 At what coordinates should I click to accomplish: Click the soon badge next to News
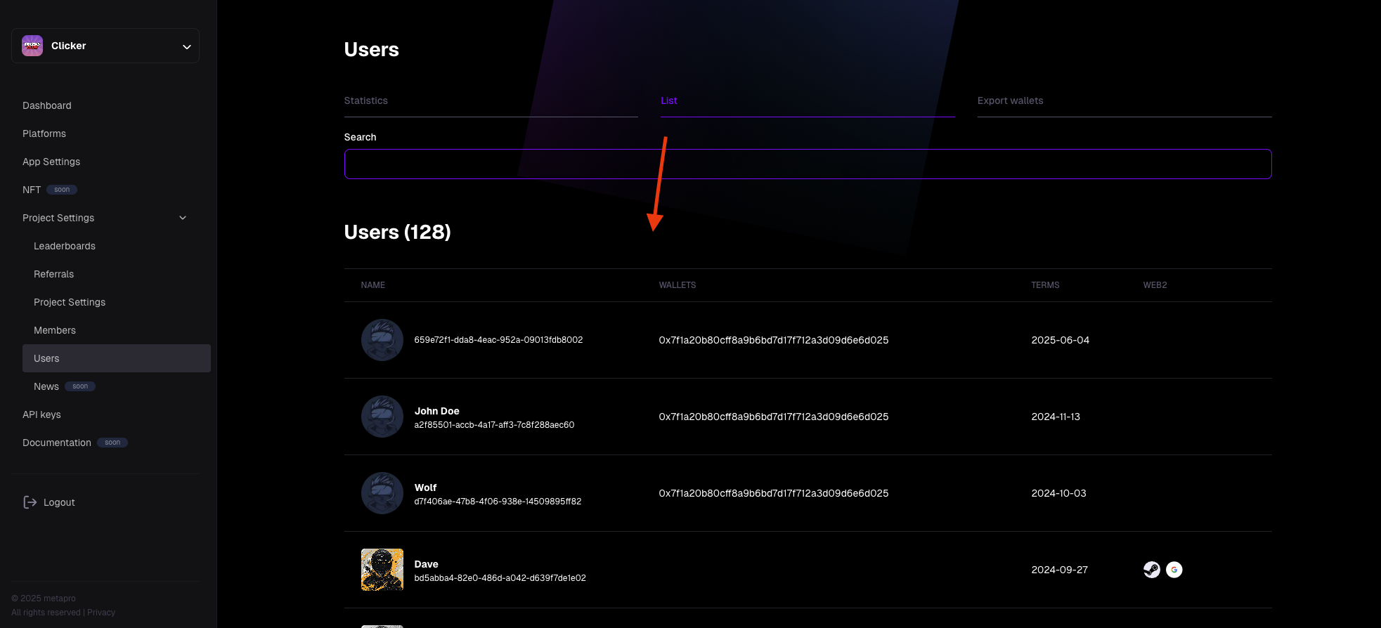pyautogui.click(x=80, y=386)
